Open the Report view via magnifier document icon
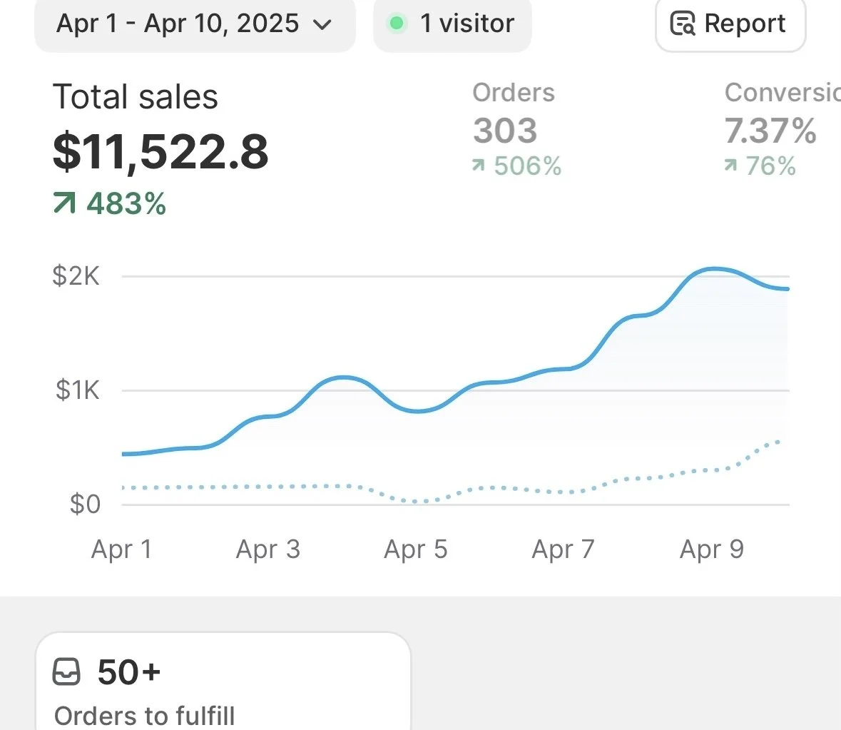Screen dimensions: 841x730 [x=683, y=24]
